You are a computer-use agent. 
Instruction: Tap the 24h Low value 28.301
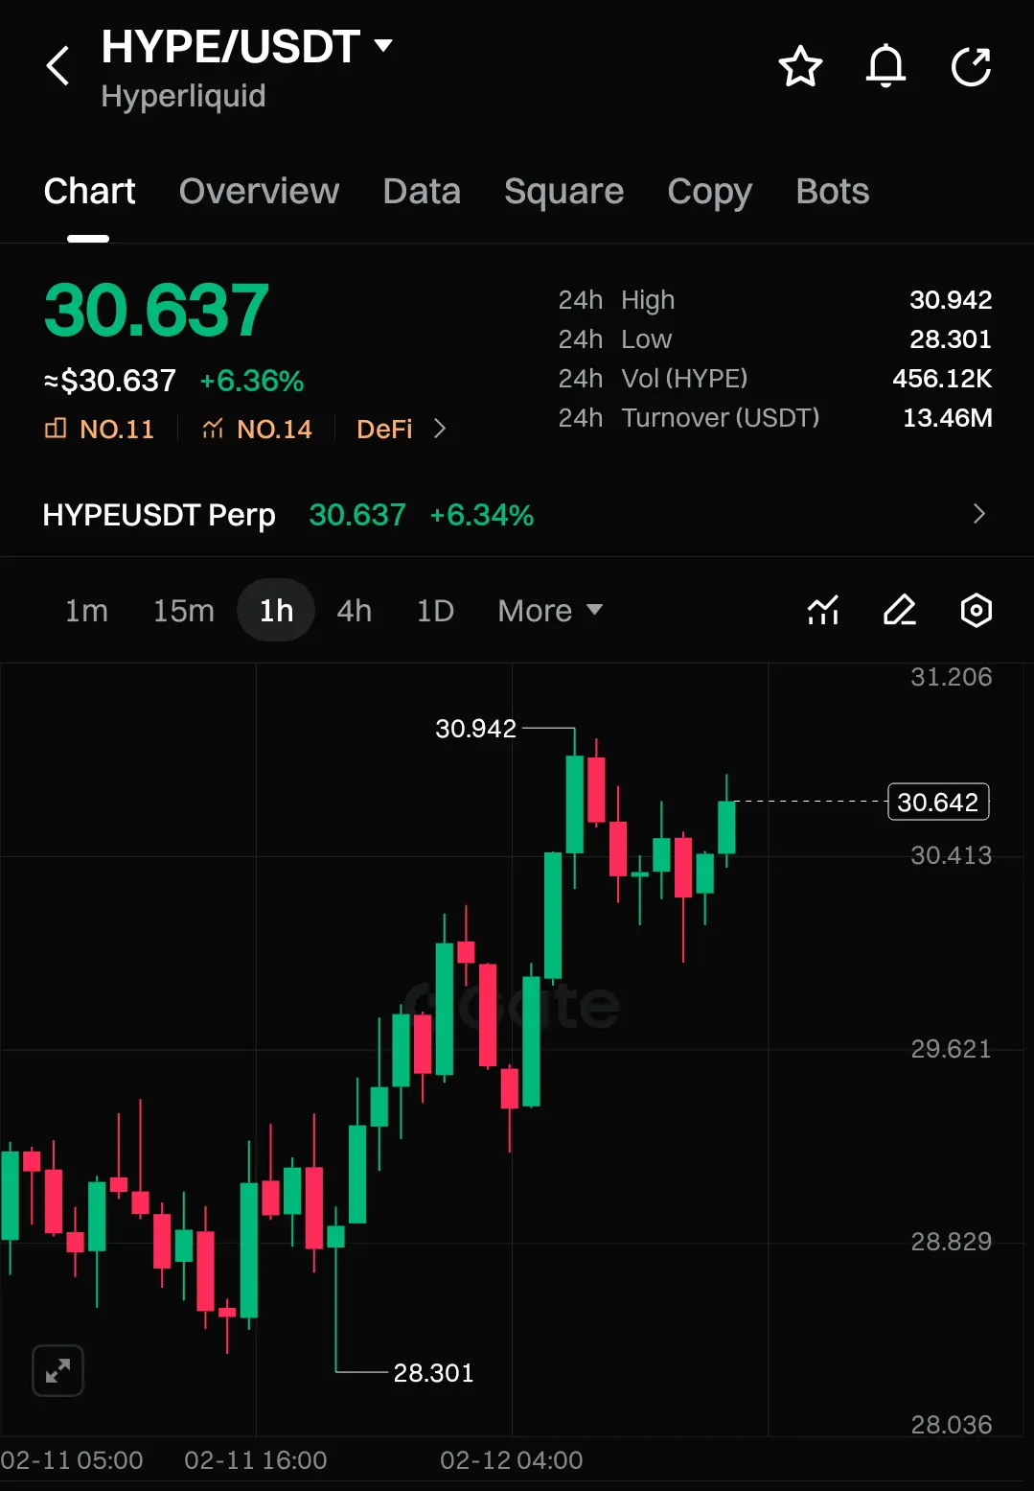pyautogui.click(x=951, y=339)
